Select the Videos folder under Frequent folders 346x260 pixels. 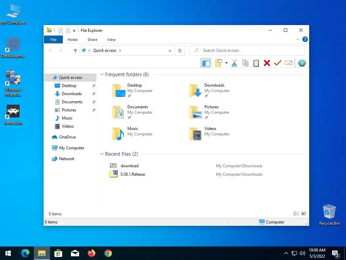[209, 134]
